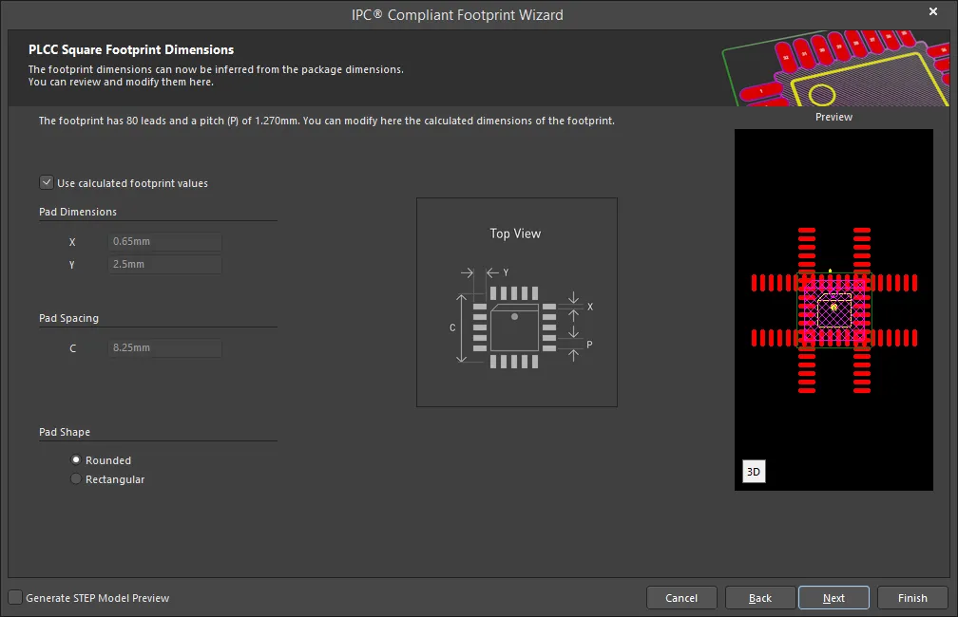This screenshot has height=617, width=958.
Task: Click the Top View dimension diagram
Action: (517, 302)
